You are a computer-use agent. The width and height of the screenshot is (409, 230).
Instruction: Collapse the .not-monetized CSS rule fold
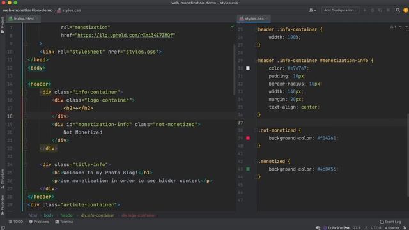click(256, 130)
